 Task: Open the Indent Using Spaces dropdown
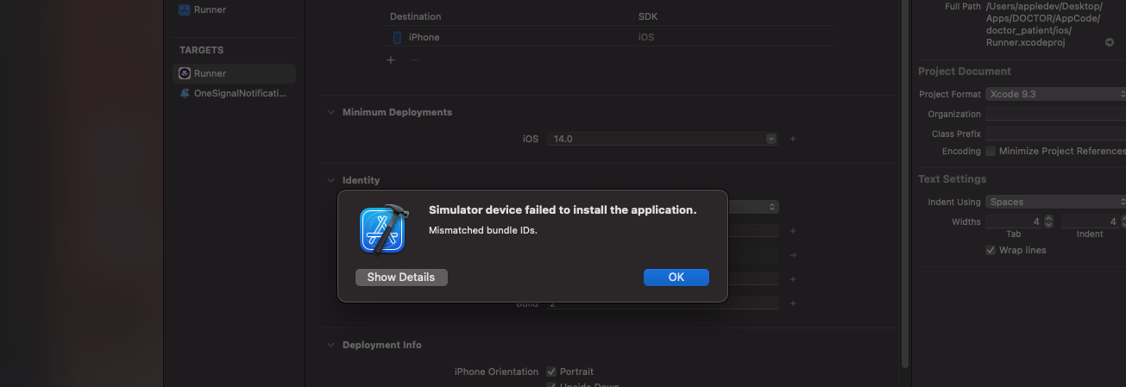1056,202
